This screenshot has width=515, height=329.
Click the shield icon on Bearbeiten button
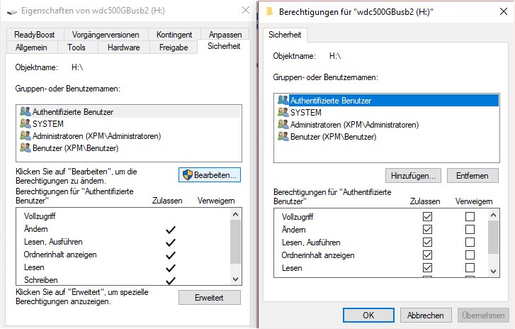tap(188, 175)
